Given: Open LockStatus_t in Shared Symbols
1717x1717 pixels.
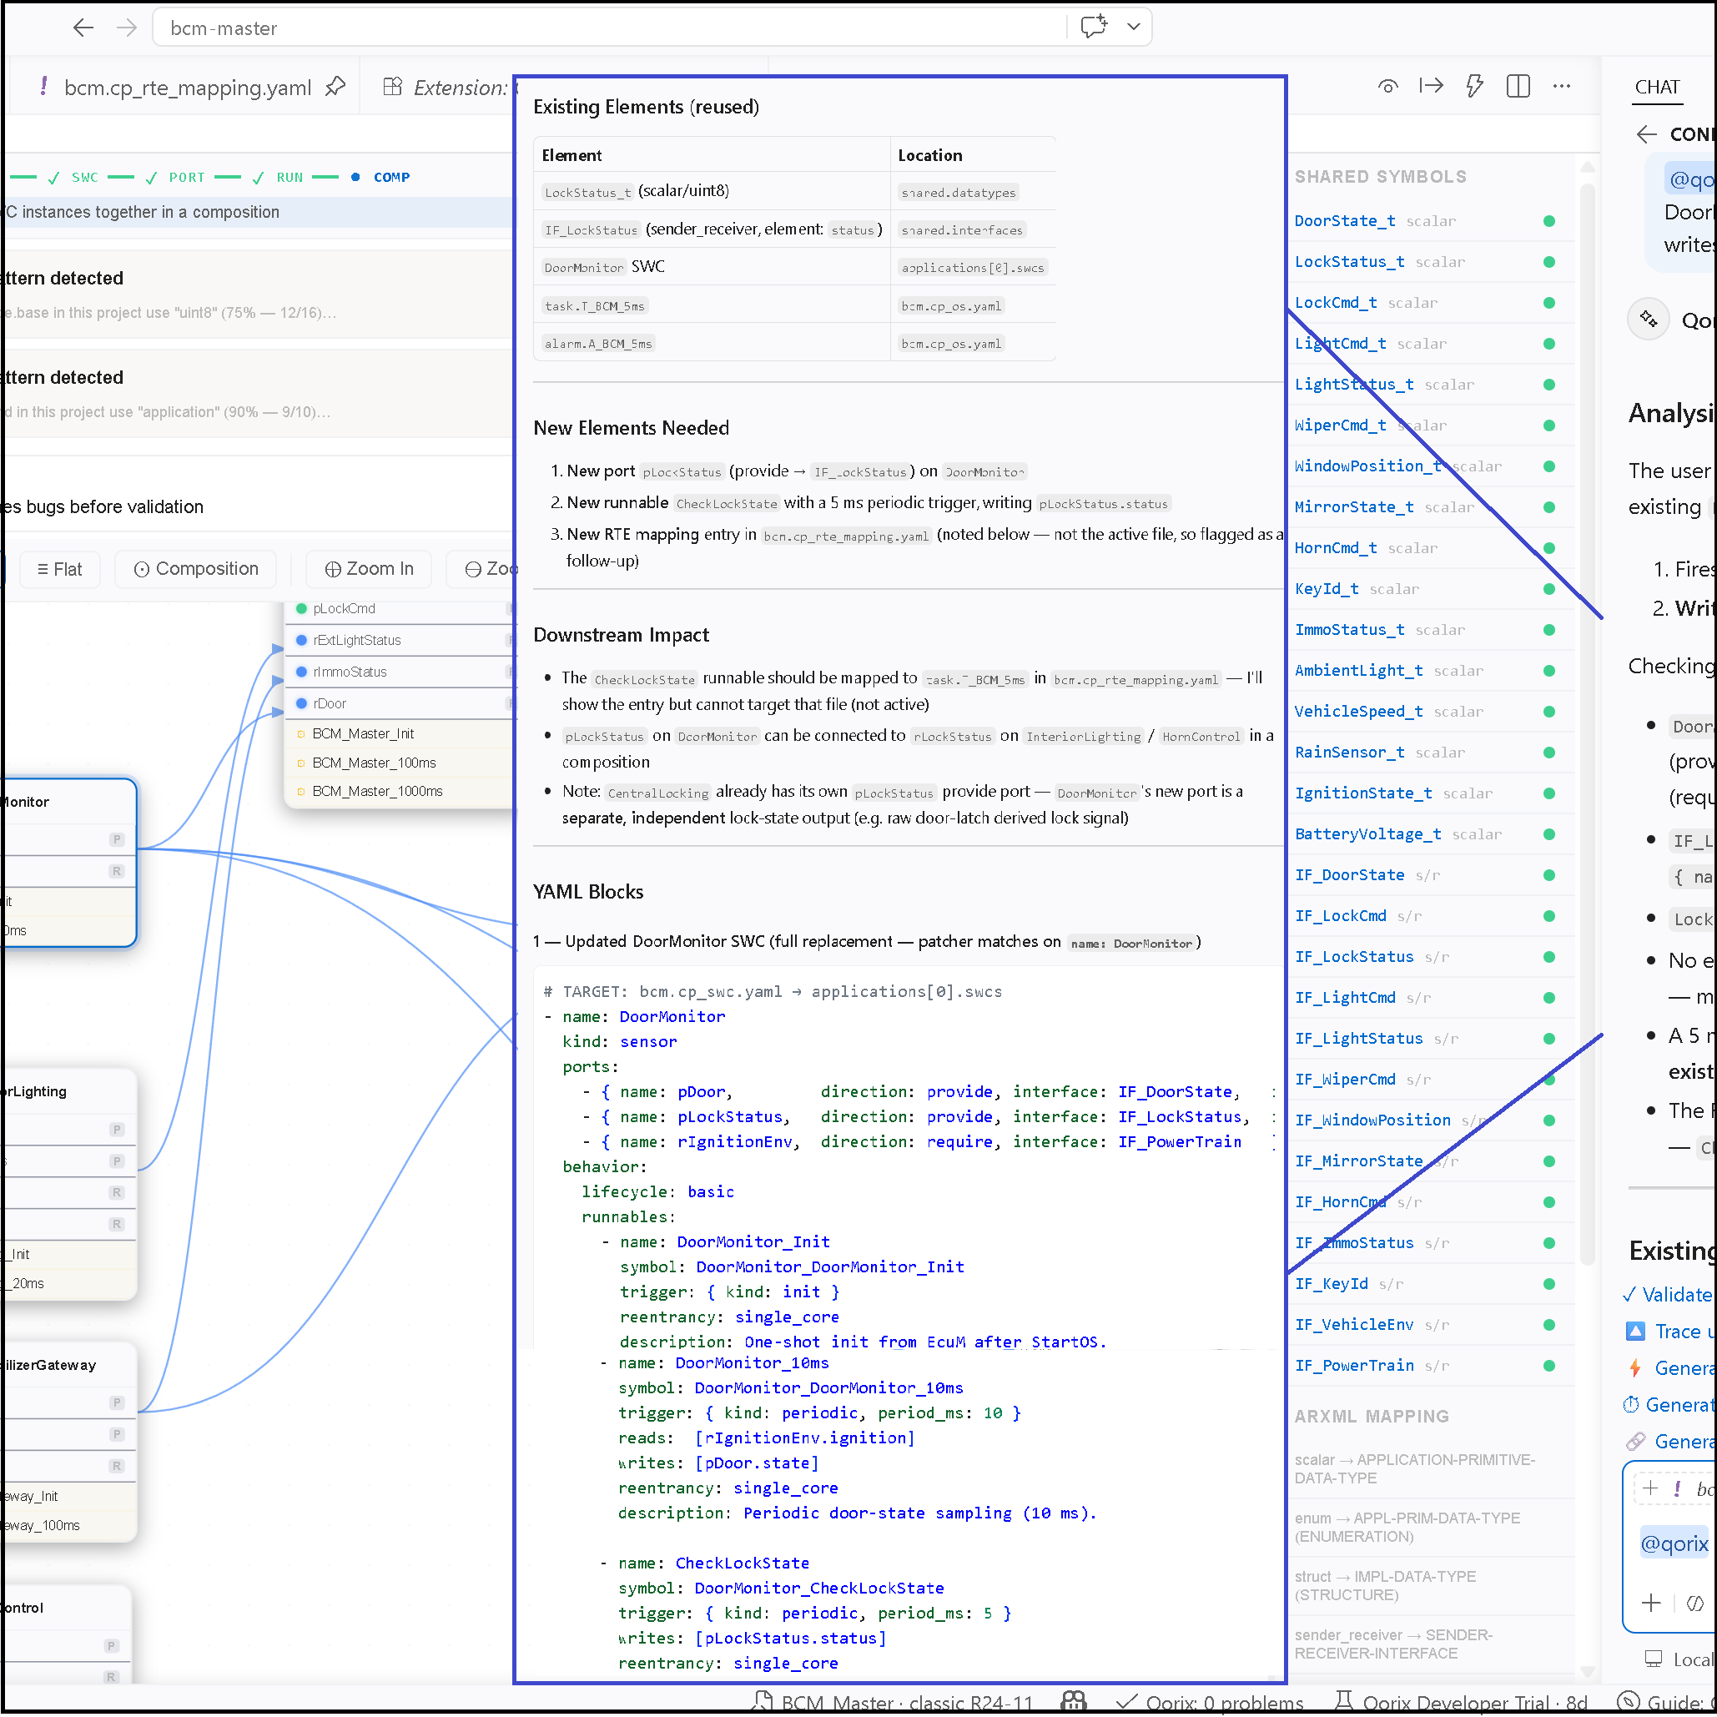Looking at the screenshot, I should [1349, 261].
